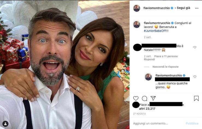
Task: Open profile picture in post header
Action: point(136,8)
